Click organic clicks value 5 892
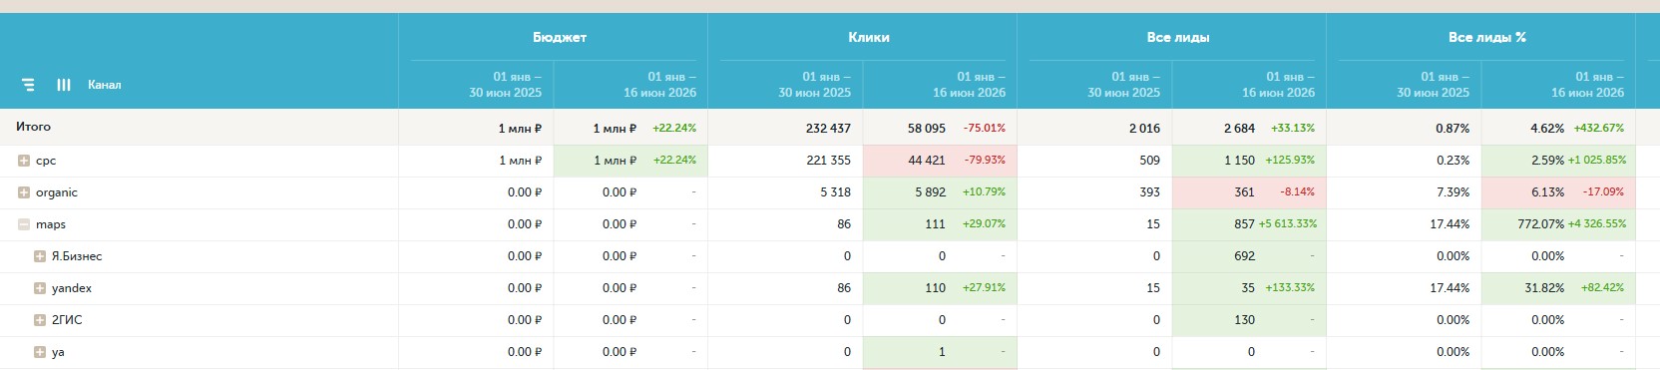The image size is (1660, 370). (x=930, y=192)
